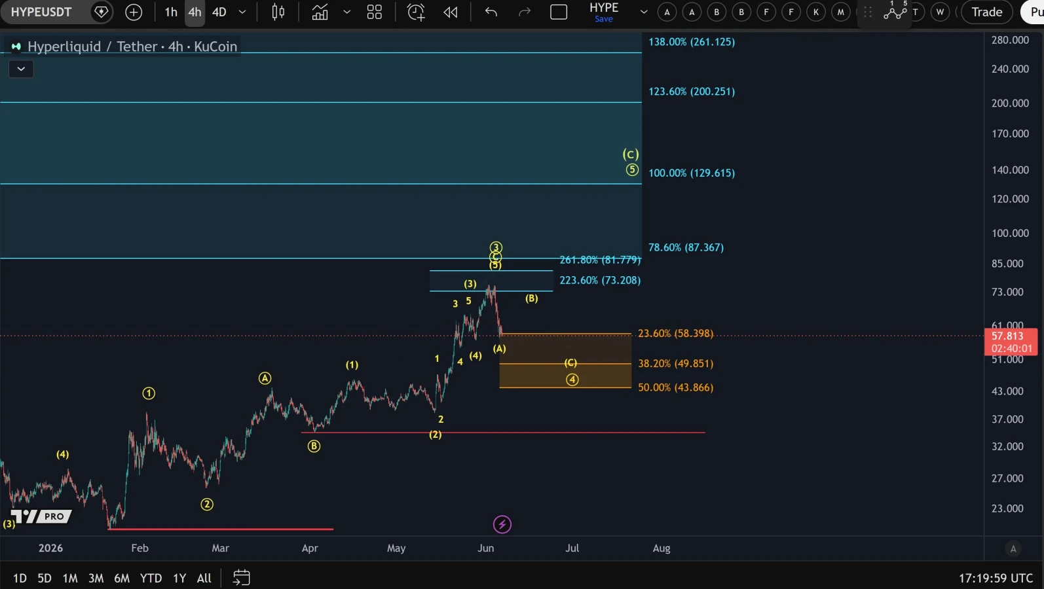Create an alert with the clock-plus icon

416,12
